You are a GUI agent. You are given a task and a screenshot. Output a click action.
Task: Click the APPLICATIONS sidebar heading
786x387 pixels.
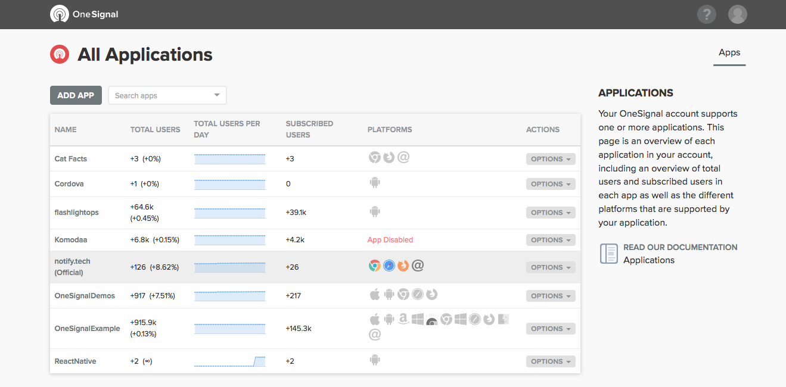(636, 93)
